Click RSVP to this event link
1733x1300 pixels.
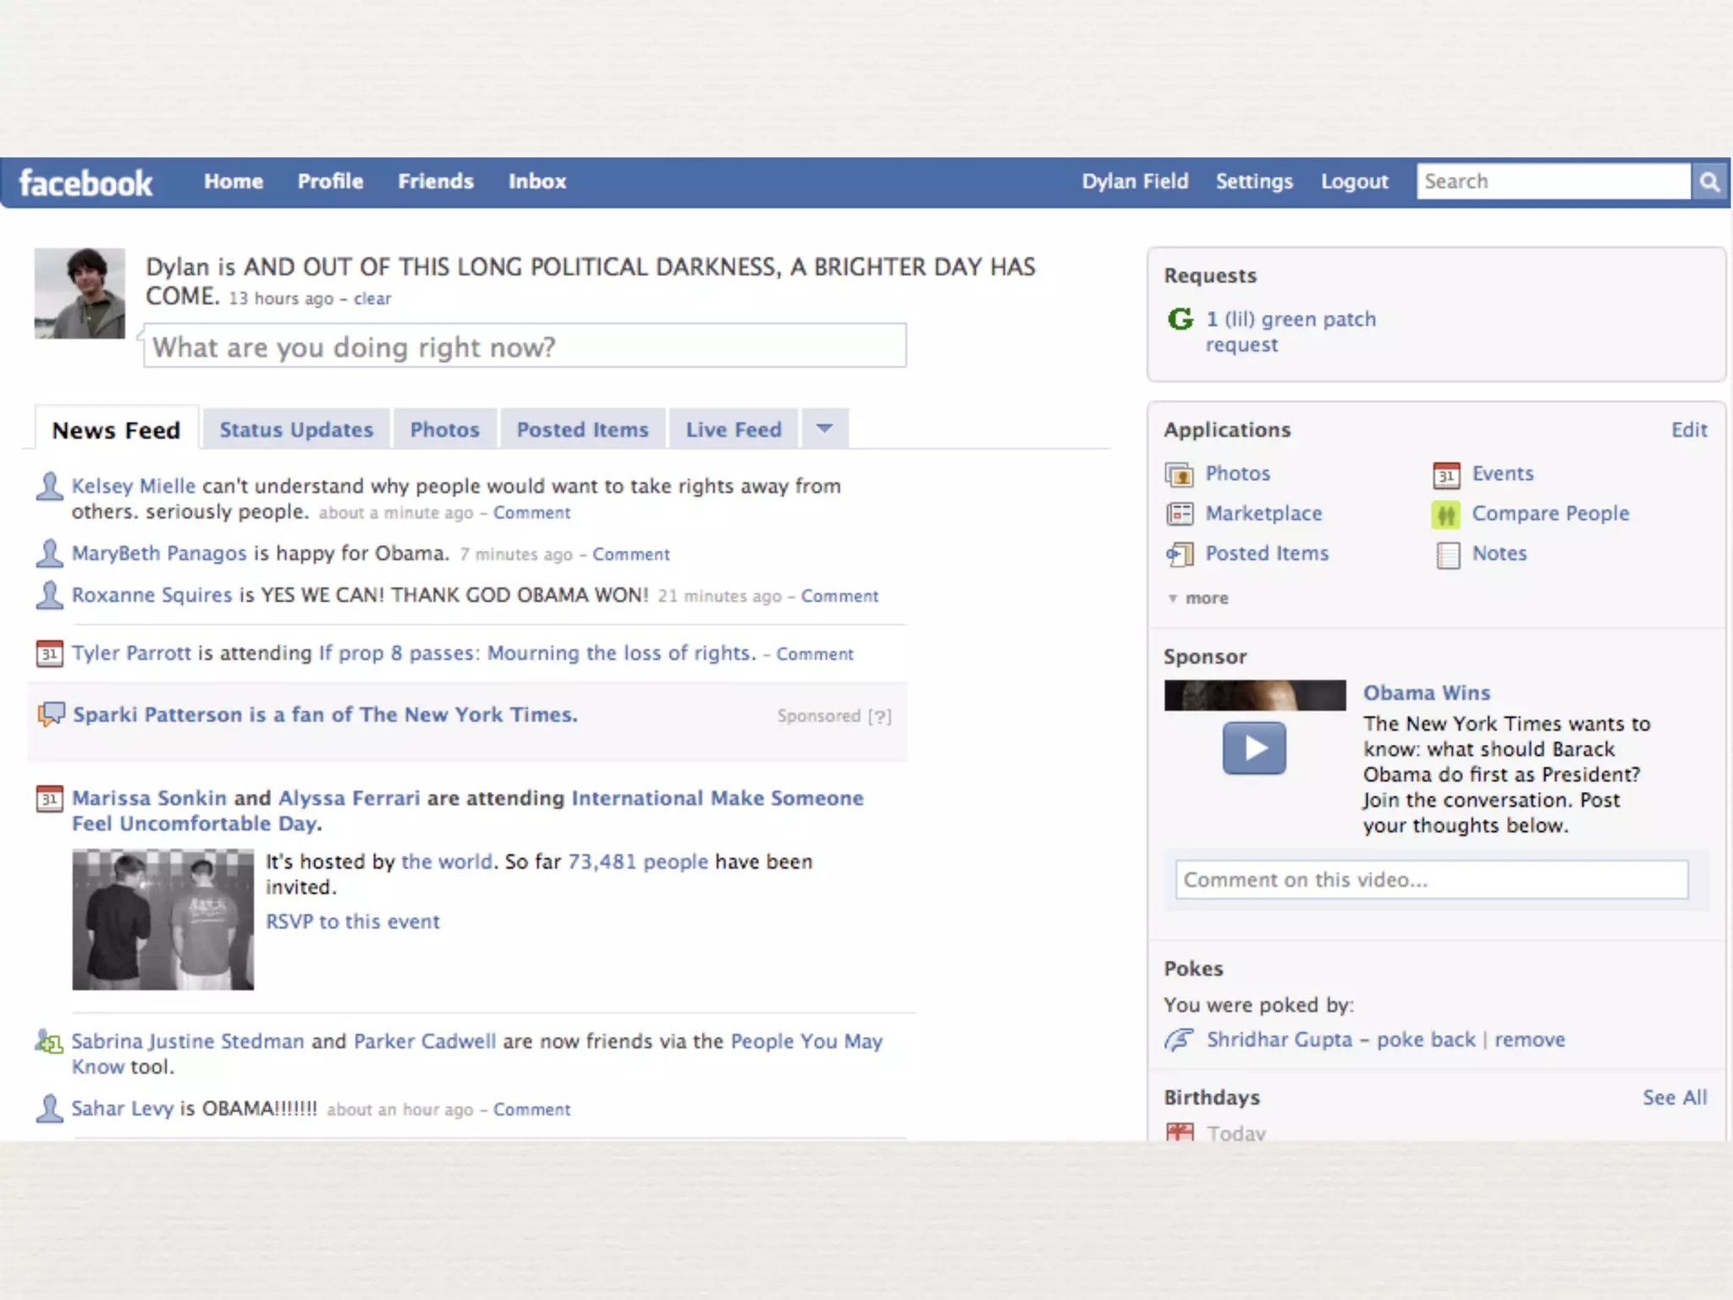[x=352, y=922]
